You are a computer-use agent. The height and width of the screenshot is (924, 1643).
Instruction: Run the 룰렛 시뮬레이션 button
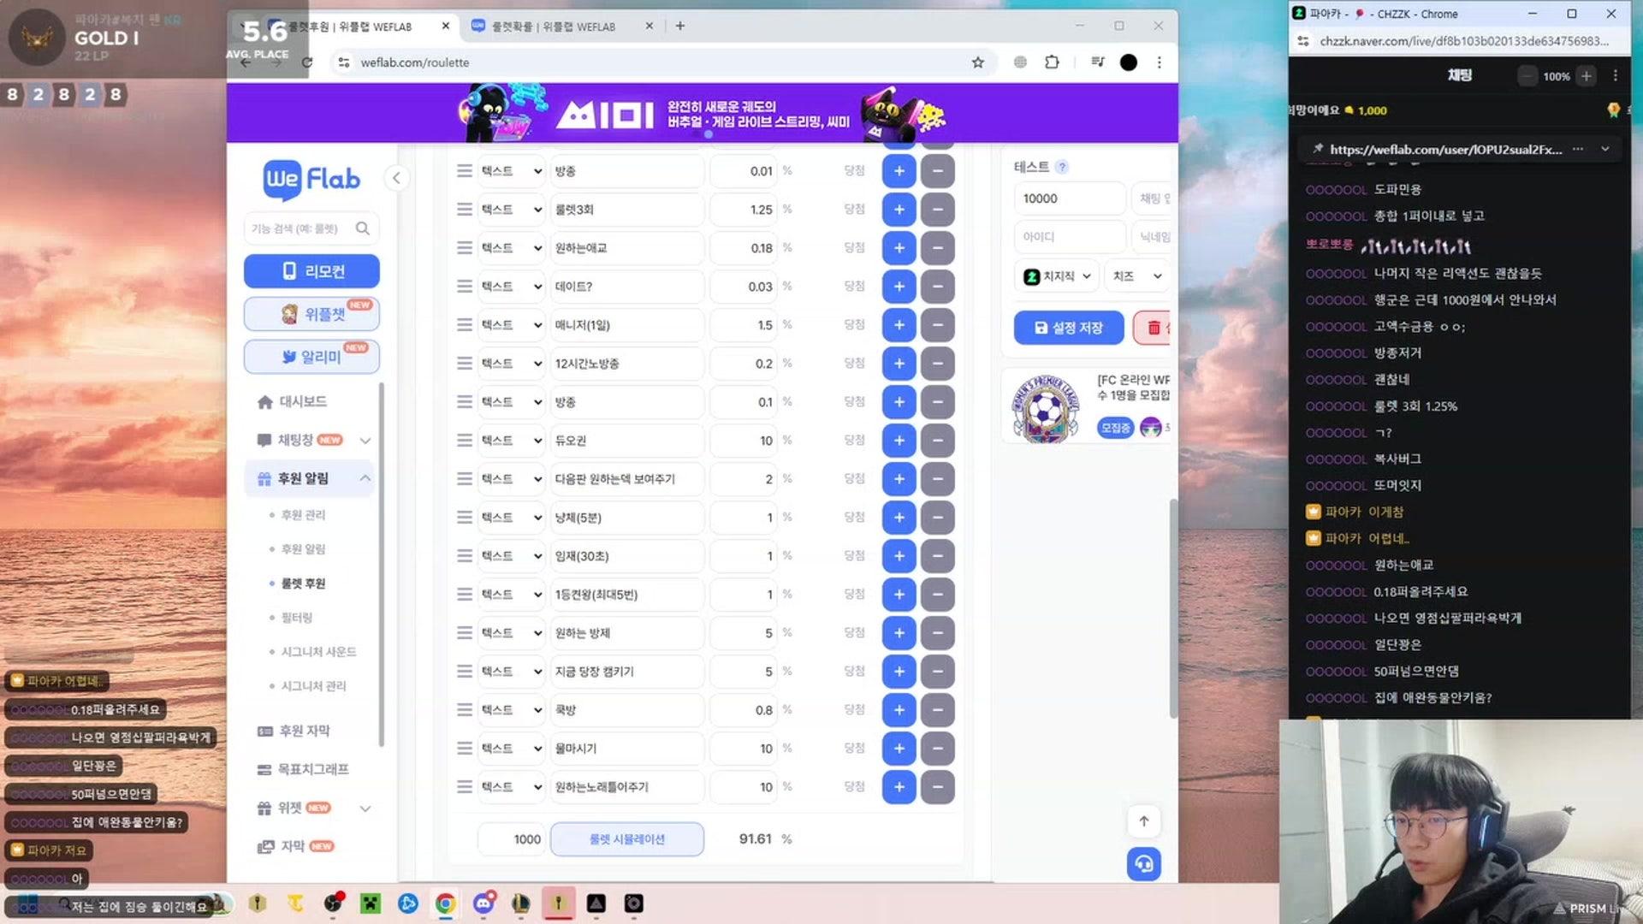[627, 839]
